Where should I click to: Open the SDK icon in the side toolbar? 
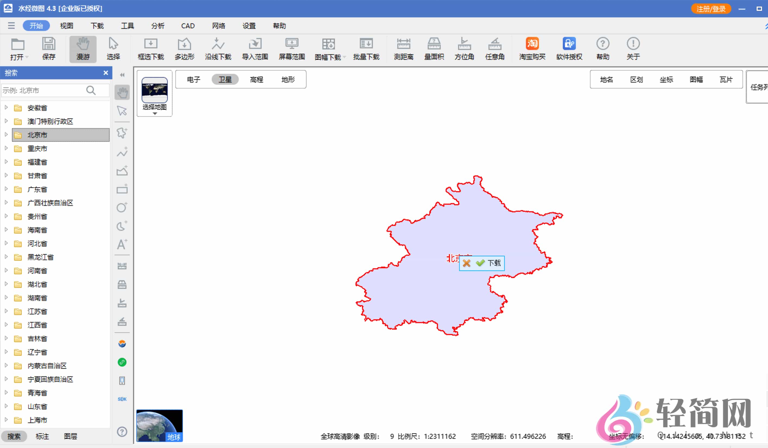coord(122,399)
